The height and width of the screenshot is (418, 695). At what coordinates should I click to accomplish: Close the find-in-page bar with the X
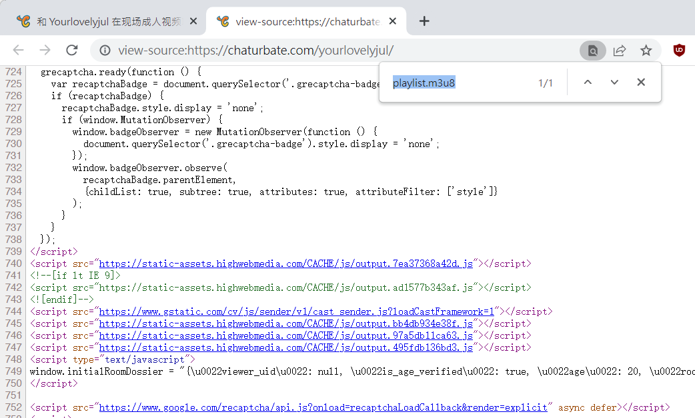point(640,82)
